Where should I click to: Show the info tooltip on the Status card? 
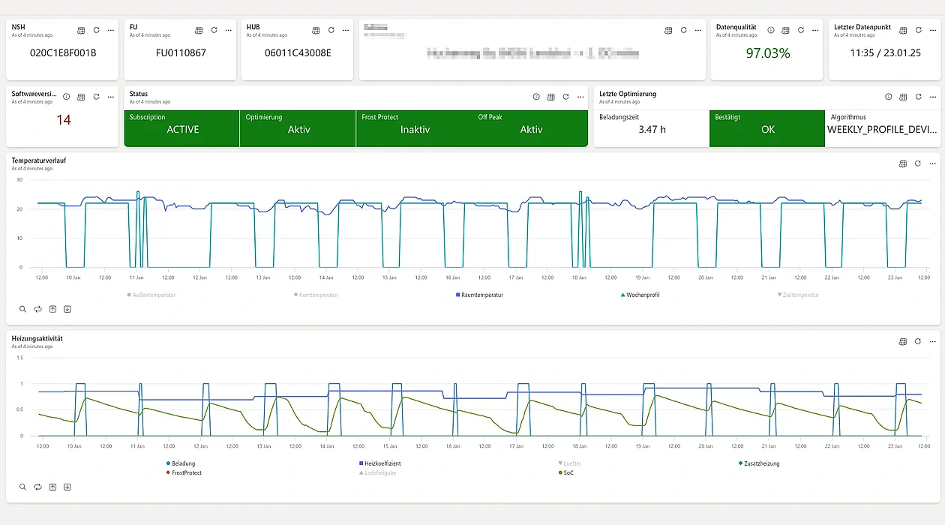pos(536,97)
